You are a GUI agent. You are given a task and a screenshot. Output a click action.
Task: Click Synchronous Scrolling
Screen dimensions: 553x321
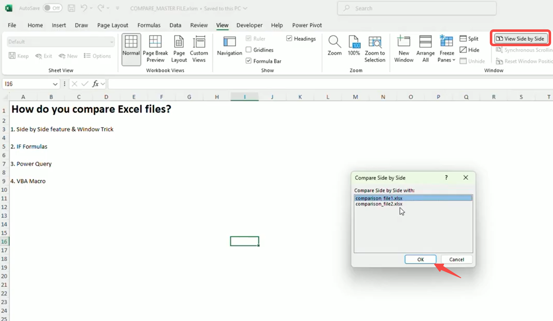524,50
